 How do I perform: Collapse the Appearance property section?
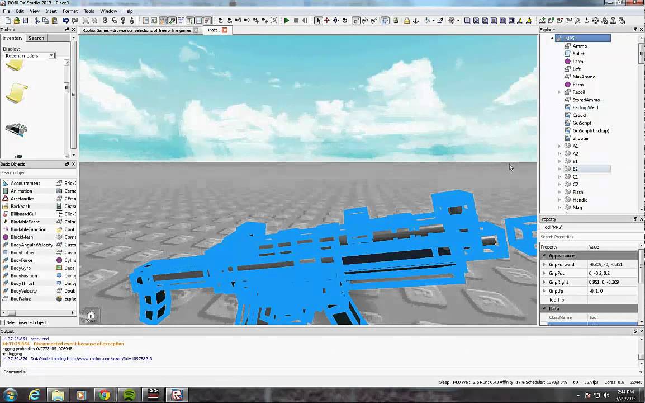(x=544, y=256)
